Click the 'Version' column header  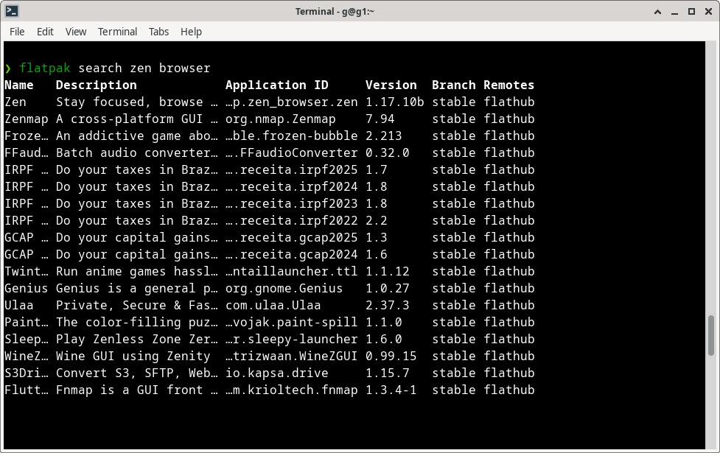(391, 85)
